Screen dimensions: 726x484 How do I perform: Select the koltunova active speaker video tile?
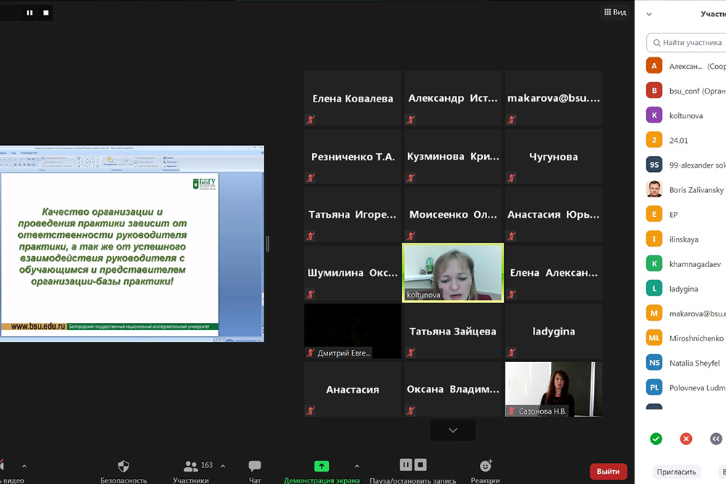(453, 273)
